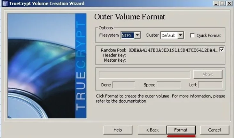Screen dimensions: 234x138
Task: Uncheck the Random Pool display checkbox
Action: (x=222, y=50)
